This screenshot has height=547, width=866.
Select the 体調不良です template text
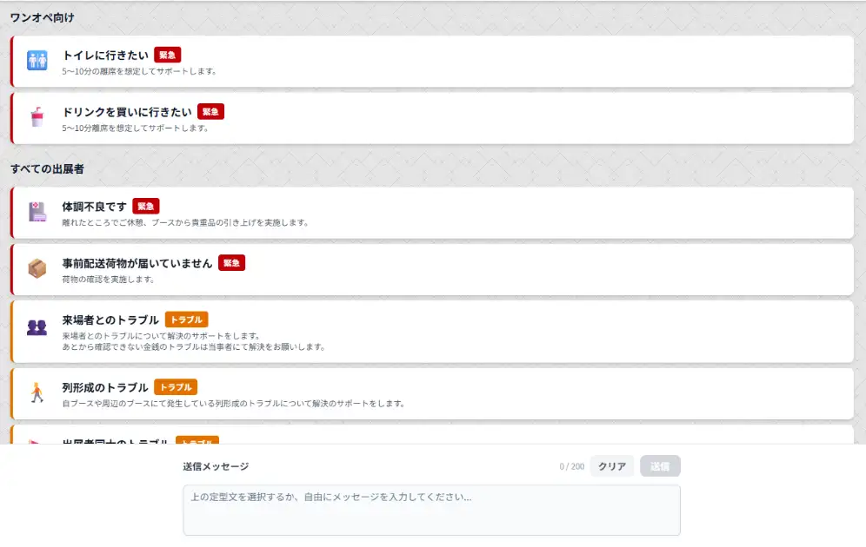pyautogui.click(x=94, y=207)
